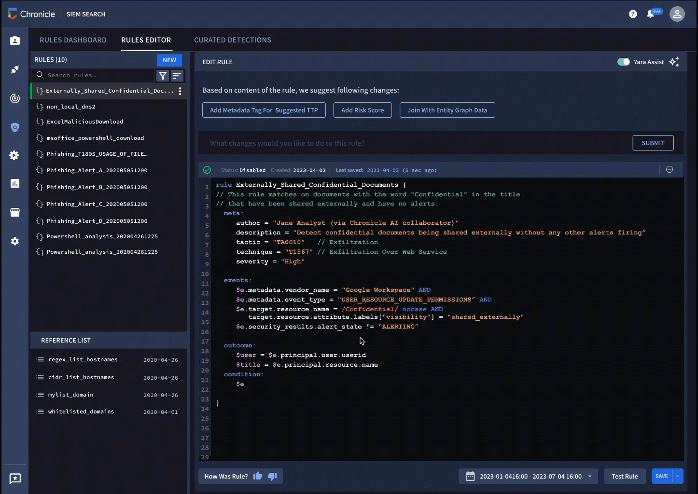Open the cases briefcase sidebar icon

pyautogui.click(x=15, y=41)
